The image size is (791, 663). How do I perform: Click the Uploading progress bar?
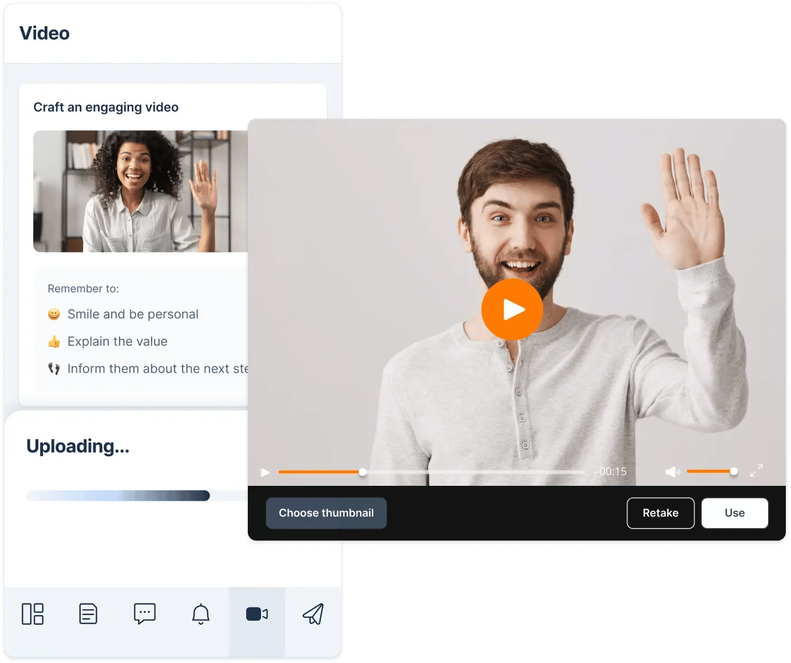137,496
